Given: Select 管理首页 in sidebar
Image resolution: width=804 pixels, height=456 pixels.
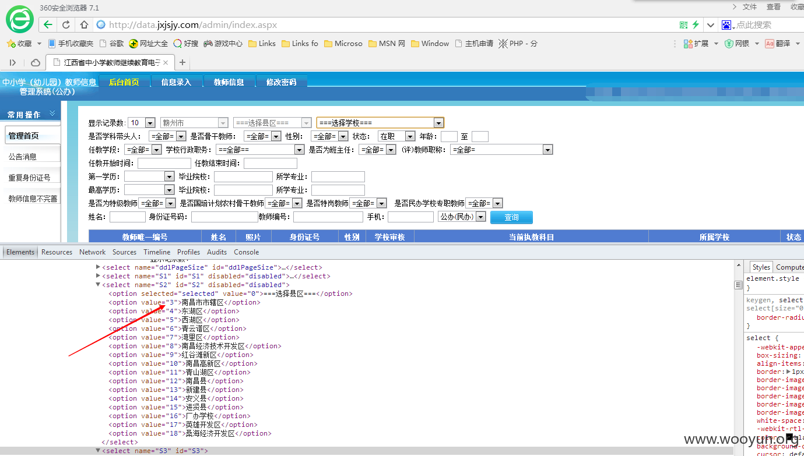Looking at the screenshot, I should tap(32, 136).
